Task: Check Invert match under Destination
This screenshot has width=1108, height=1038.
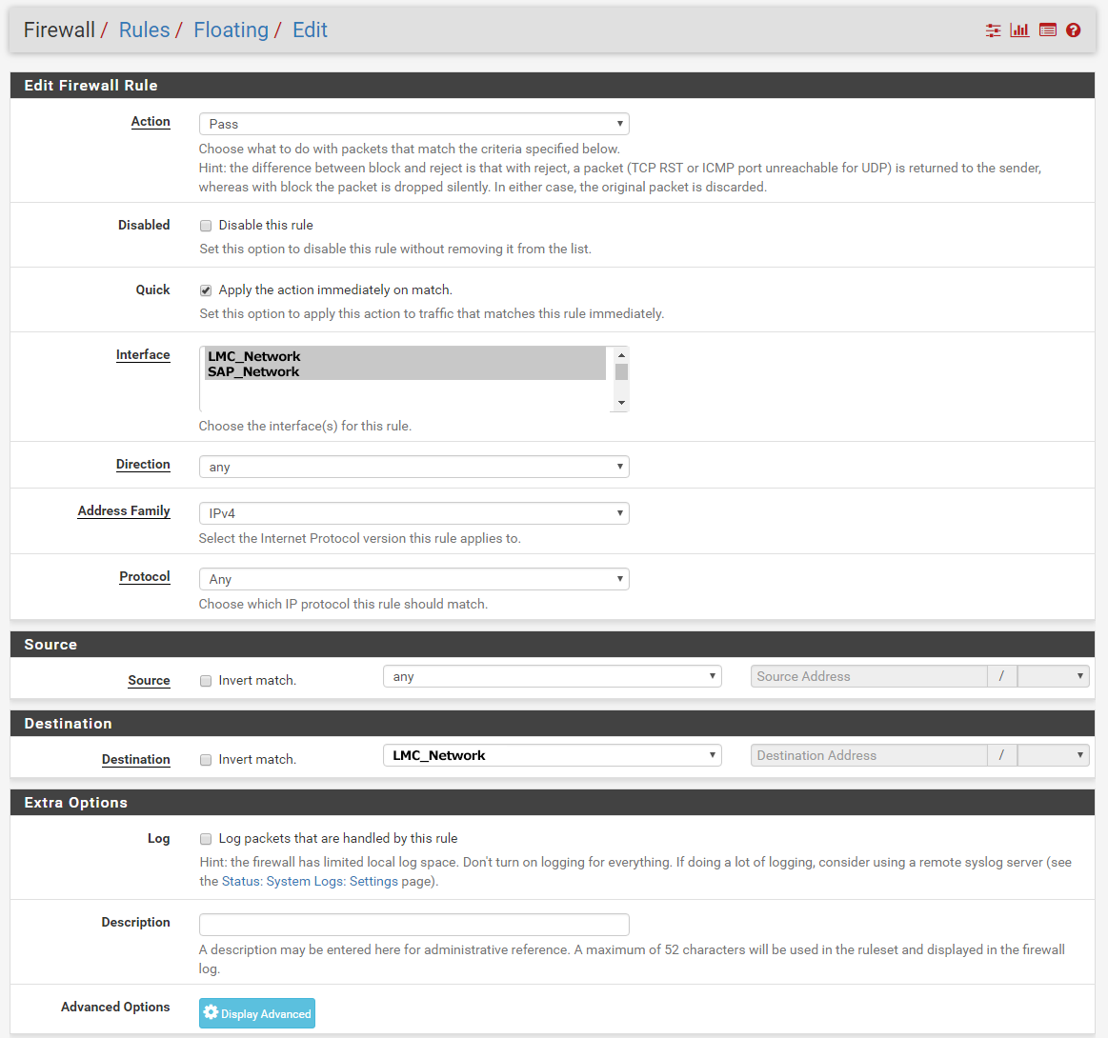Action: pos(205,759)
